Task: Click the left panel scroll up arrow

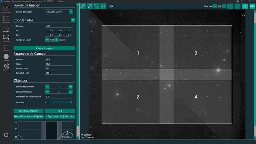Action: 78,4
